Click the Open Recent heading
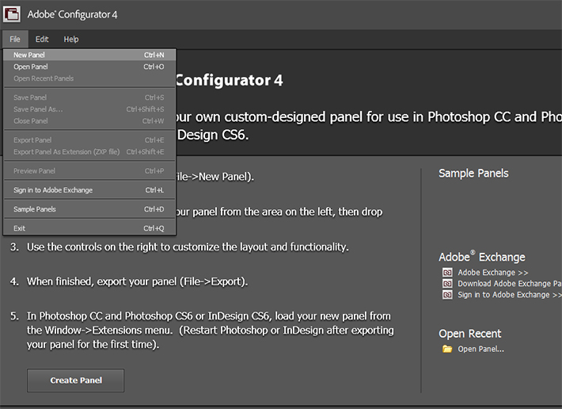The image size is (562, 409). point(470,334)
